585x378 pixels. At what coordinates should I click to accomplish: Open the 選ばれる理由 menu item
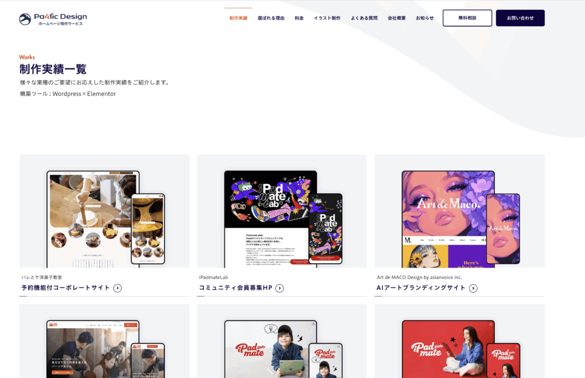271,18
